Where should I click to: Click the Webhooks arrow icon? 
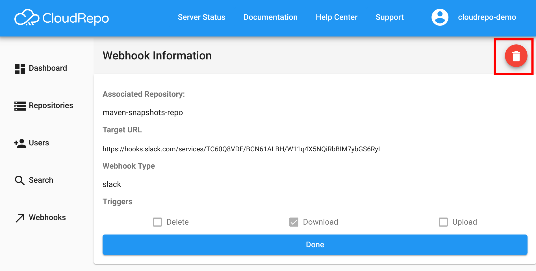20,218
